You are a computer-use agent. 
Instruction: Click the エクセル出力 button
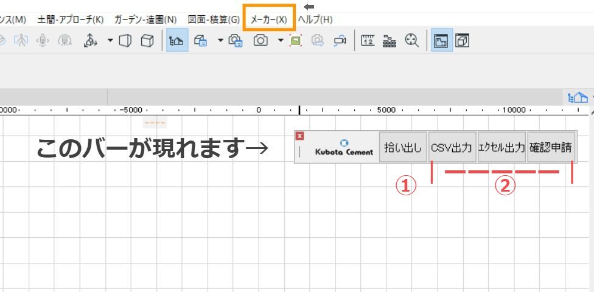pyautogui.click(x=501, y=147)
